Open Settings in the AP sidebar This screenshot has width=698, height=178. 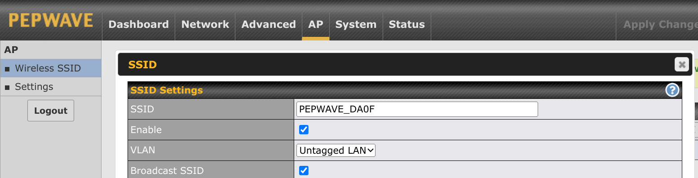50,87
